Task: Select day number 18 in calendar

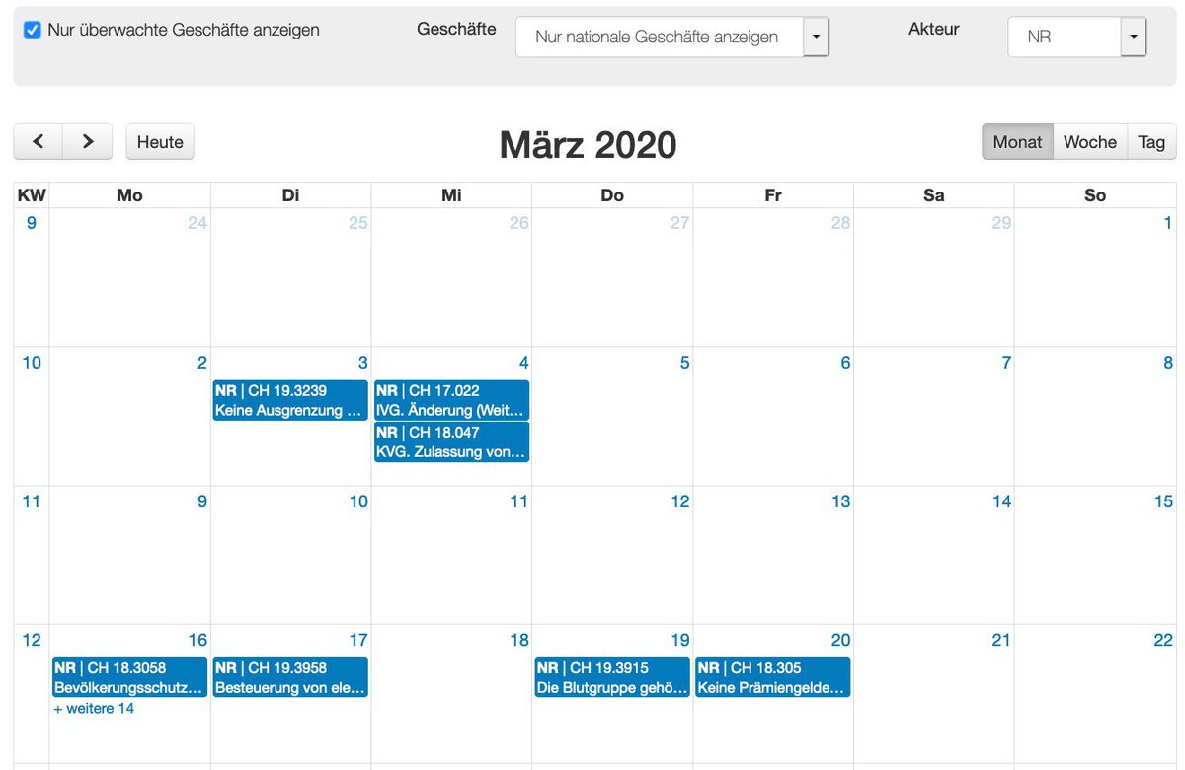Action: [x=518, y=640]
